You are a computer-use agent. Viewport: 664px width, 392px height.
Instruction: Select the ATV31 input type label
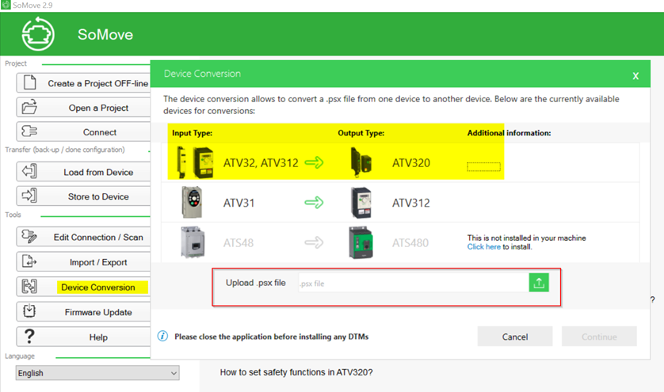tap(239, 203)
